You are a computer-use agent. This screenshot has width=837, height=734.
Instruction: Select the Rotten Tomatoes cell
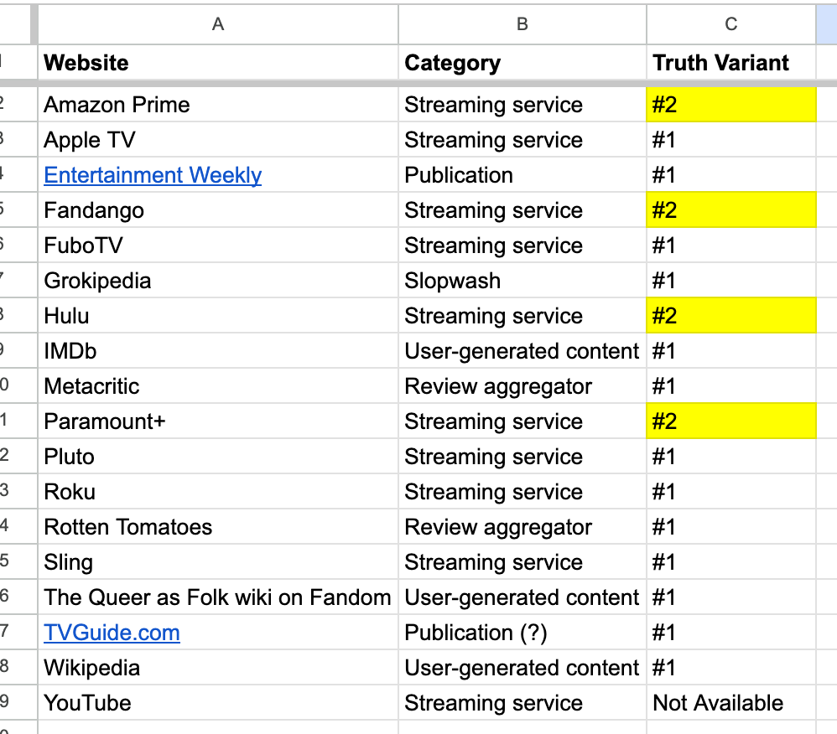pos(218,527)
